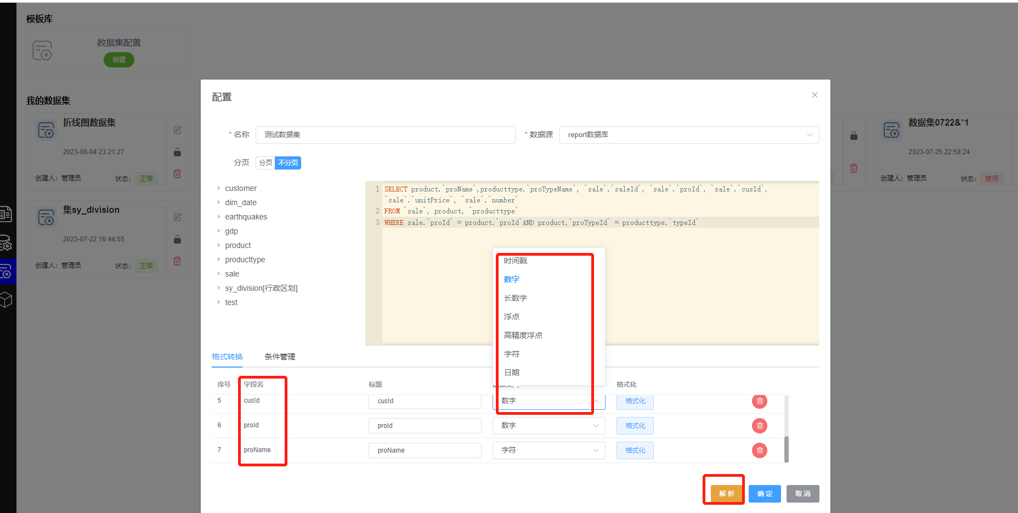
Task: Expand the producttype table node
Action: pyautogui.click(x=219, y=260)
